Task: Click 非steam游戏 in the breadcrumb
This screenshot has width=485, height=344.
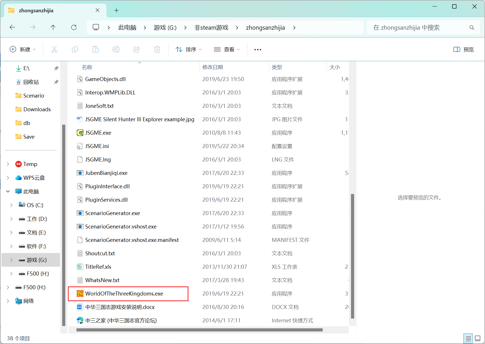Action: click(211, 28)
